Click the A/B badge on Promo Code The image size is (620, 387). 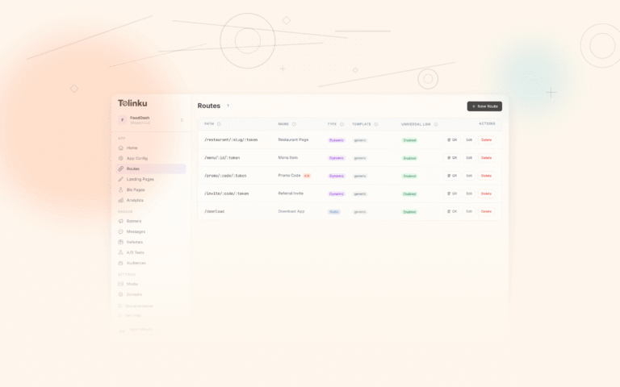click(x=307, y=176)
